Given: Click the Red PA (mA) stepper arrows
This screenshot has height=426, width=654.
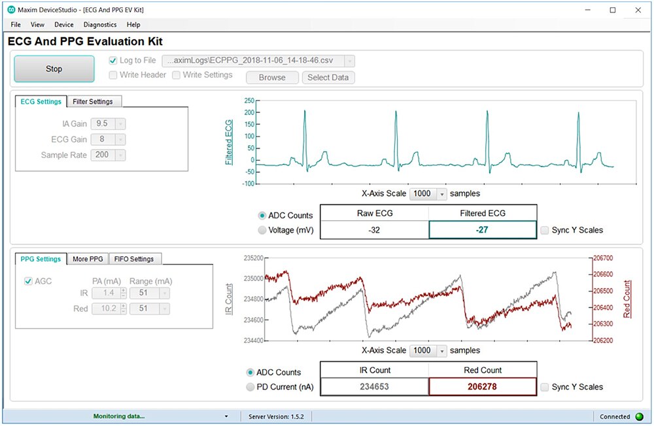Looking at the screenshot, I should click(124, 309).
